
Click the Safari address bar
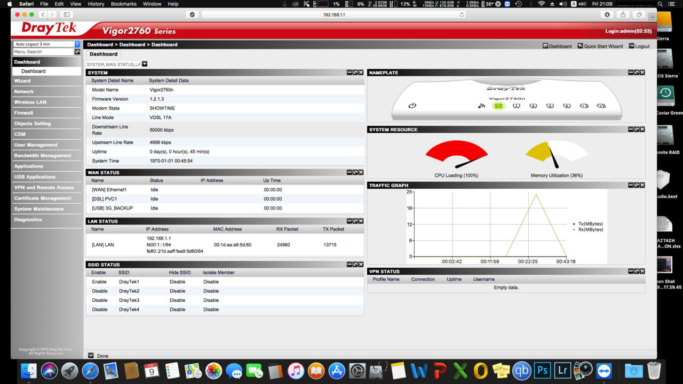pos(334,14)
